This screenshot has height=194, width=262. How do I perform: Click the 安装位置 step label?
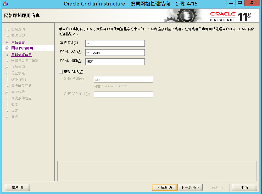click(18, 92)
